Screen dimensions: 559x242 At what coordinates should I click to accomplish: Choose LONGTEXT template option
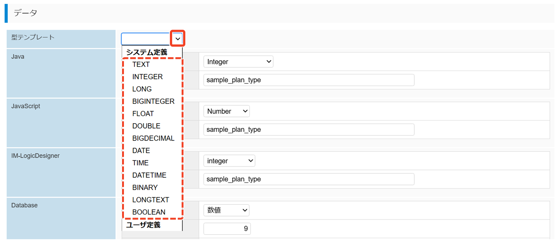[x=151, y=200]
